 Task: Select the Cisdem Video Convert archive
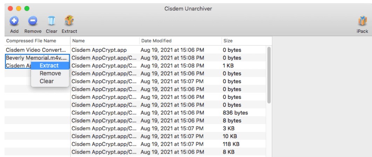pos(36,50)
